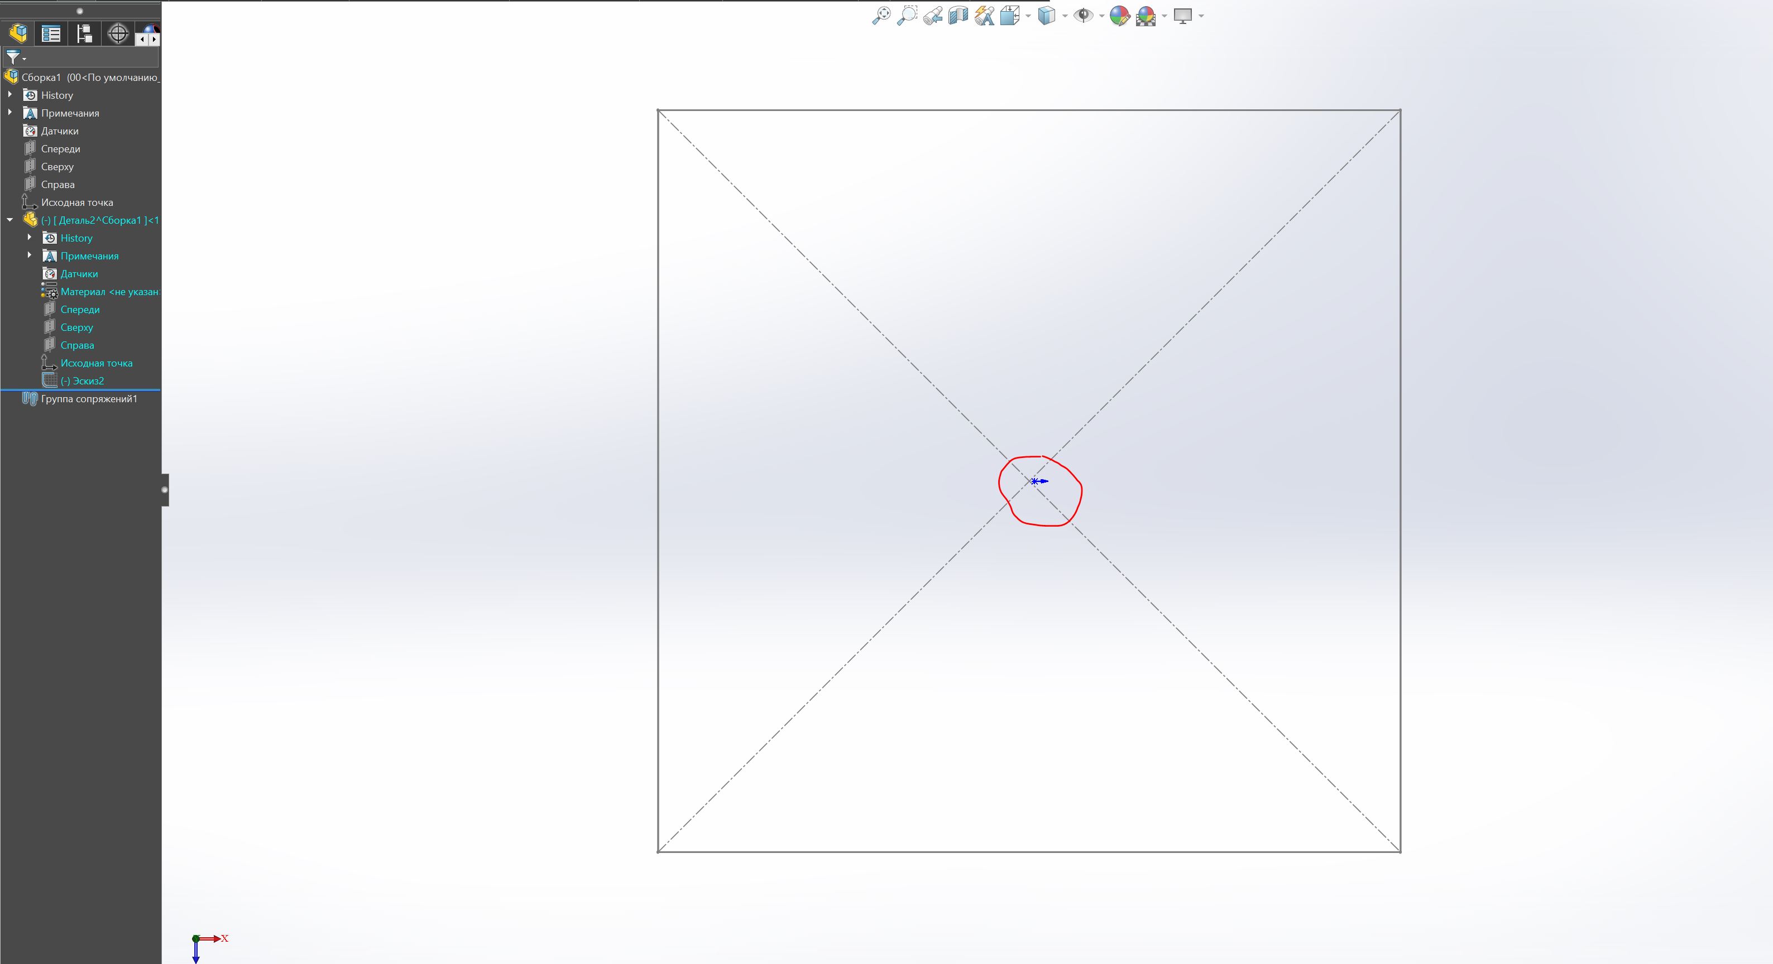Select the cyan Примечания item
Image resolution: width=1773 pixels, height=964 pixels.
(89, 257)
